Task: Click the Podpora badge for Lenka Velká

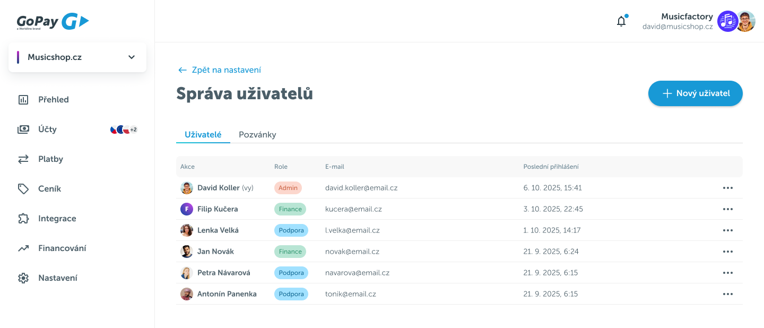Action: click(291, 230)
